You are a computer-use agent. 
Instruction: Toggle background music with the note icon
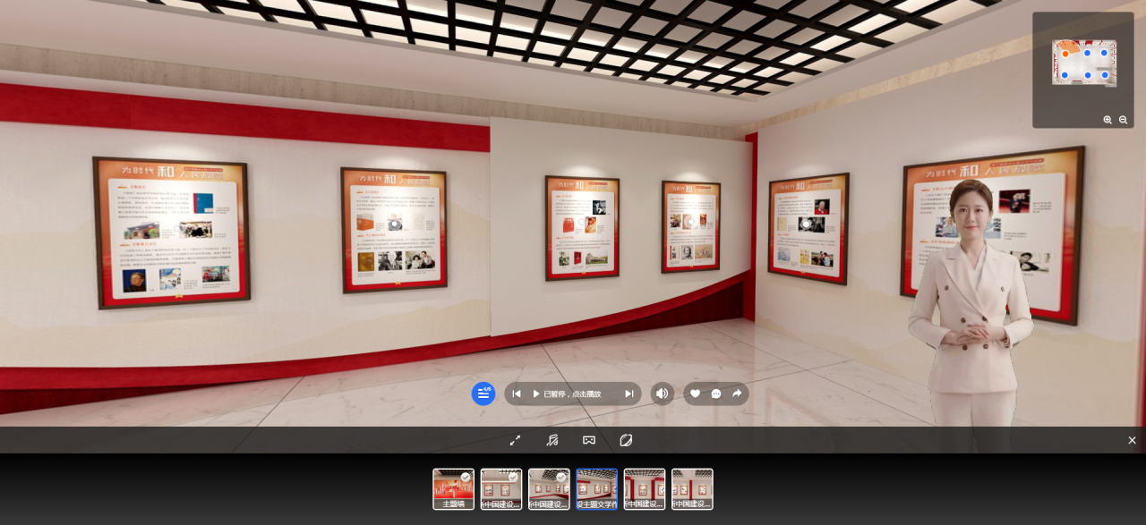point(552,440)
